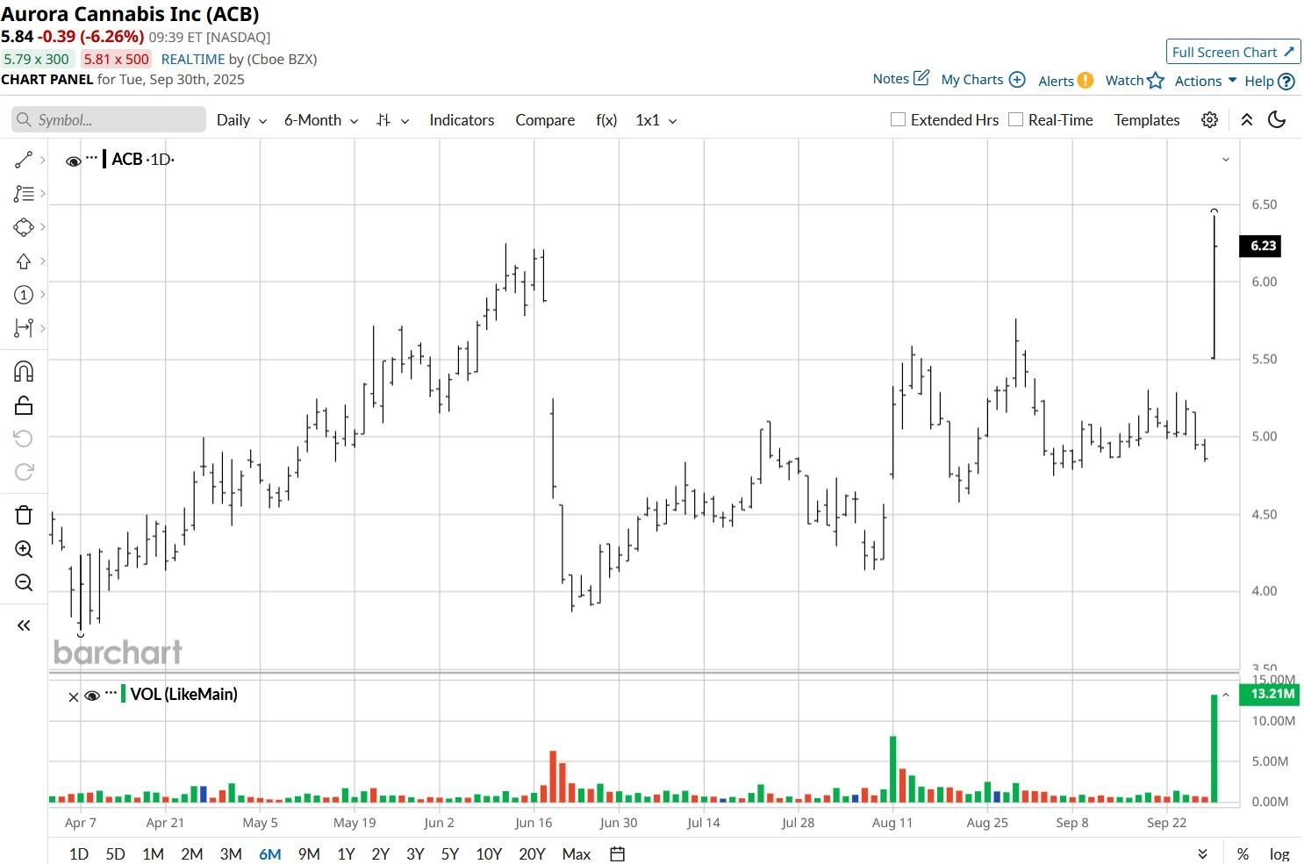The width and height of the screenshot is (1304, 864).
Task: Switch to dark mode moon icon
Action: (x=1277, y=120)
